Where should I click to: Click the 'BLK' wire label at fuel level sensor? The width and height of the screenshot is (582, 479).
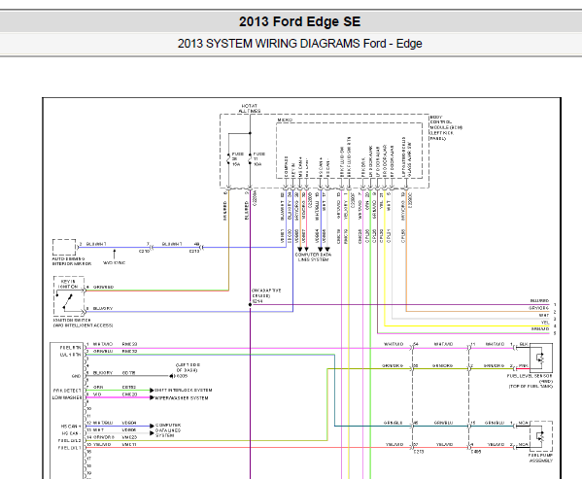[524, 344]
